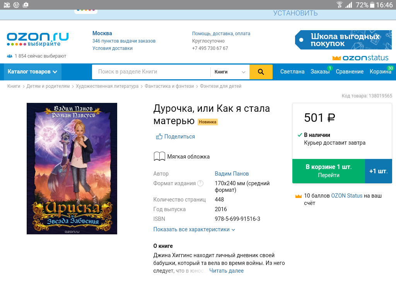
Task: Expand Показать все характеристики
Action: click(194, 230)
